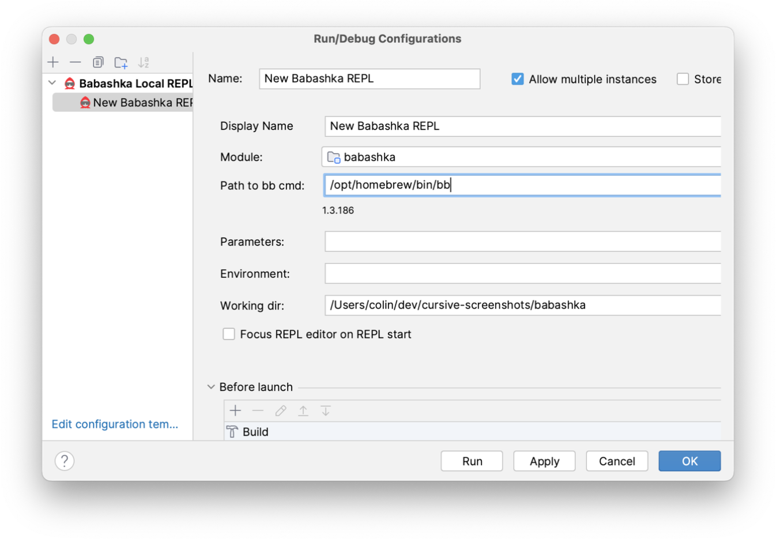Click the Cancel button
The width and height of the screenshot is (776, 539).
click(617, 461)
